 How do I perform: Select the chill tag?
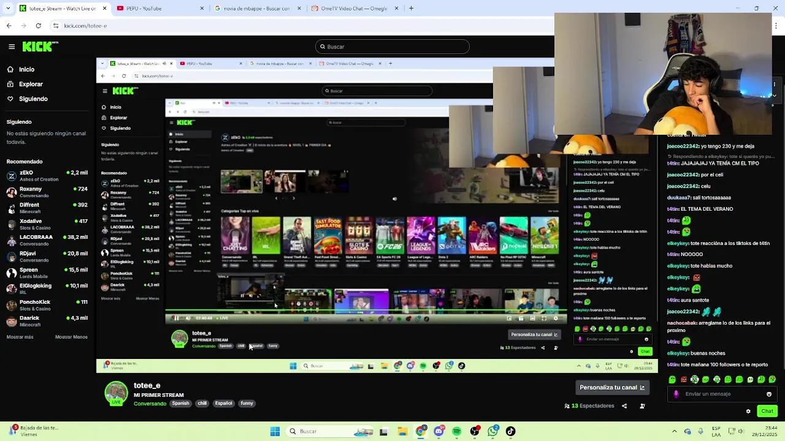[202, 403]
